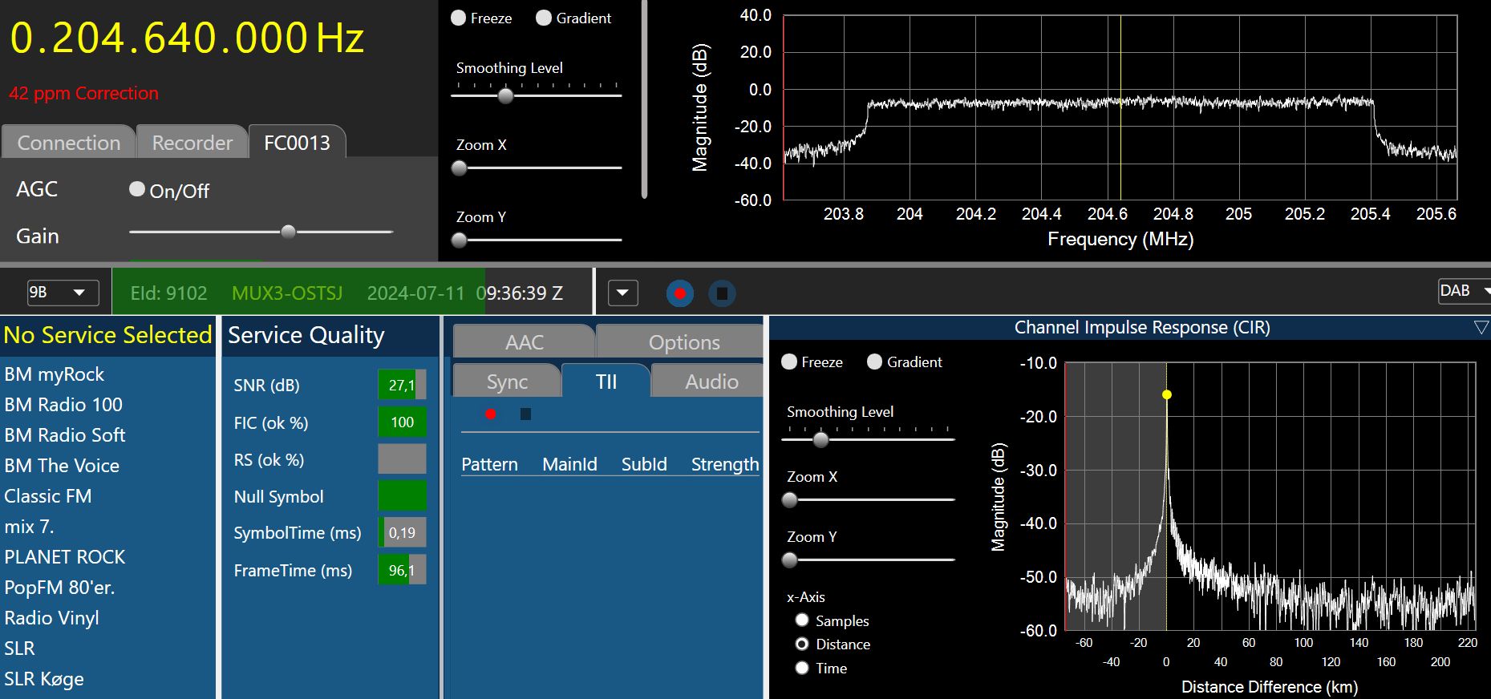Click the stop button in toolbar
1491x699 pixels.
(722, 293)
